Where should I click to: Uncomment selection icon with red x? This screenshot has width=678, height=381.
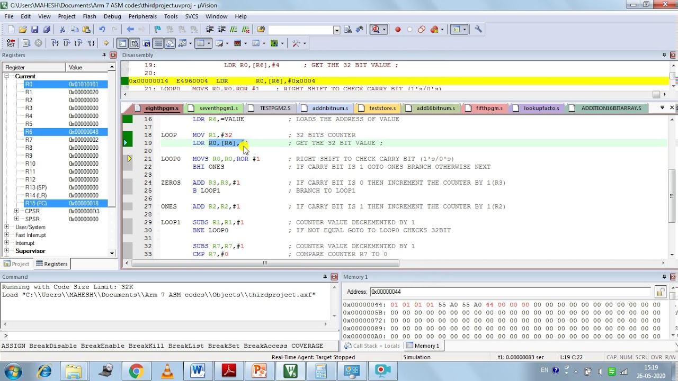[x=245, y=30]
